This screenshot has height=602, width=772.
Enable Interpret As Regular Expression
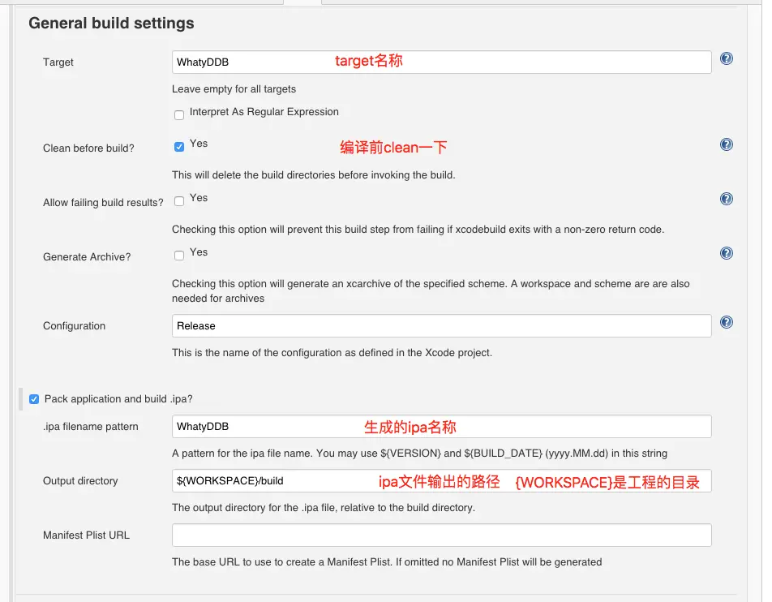179,114
